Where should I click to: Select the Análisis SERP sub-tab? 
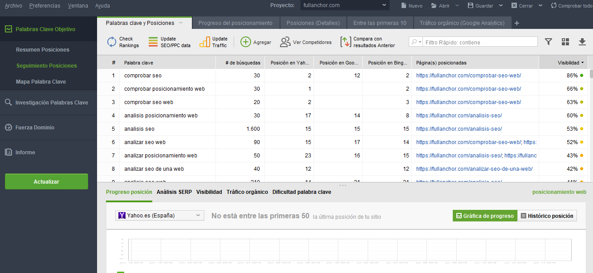coord(174,192)
